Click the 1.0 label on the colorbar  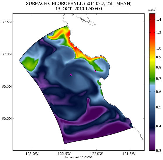[x=159, y=48]
